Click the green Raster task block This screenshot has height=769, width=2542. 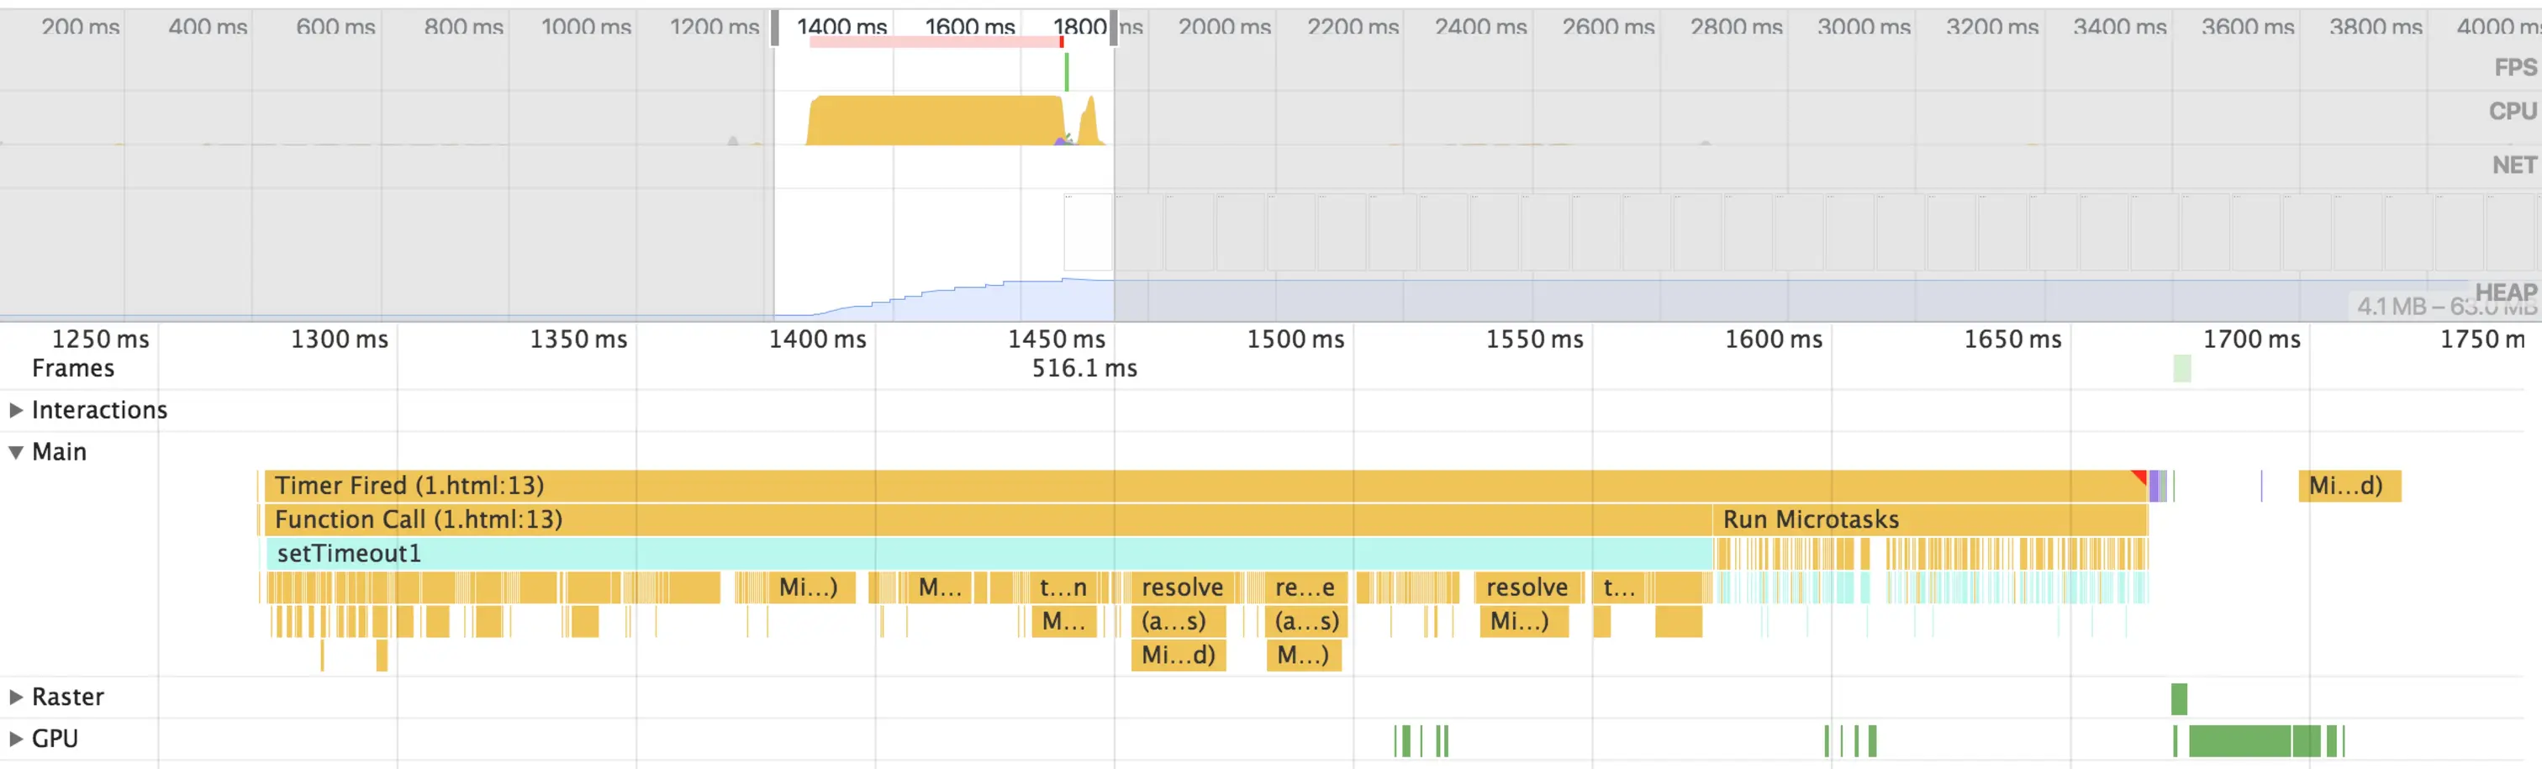click(x=2179, y=699)
